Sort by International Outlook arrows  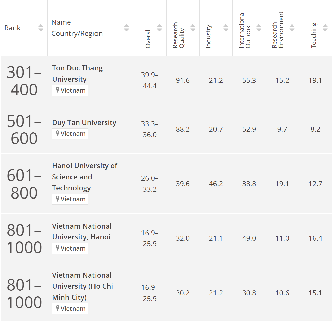coord(259,28)
